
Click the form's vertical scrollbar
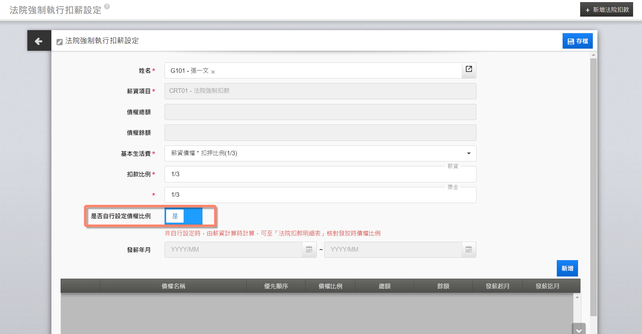(593, 185)
